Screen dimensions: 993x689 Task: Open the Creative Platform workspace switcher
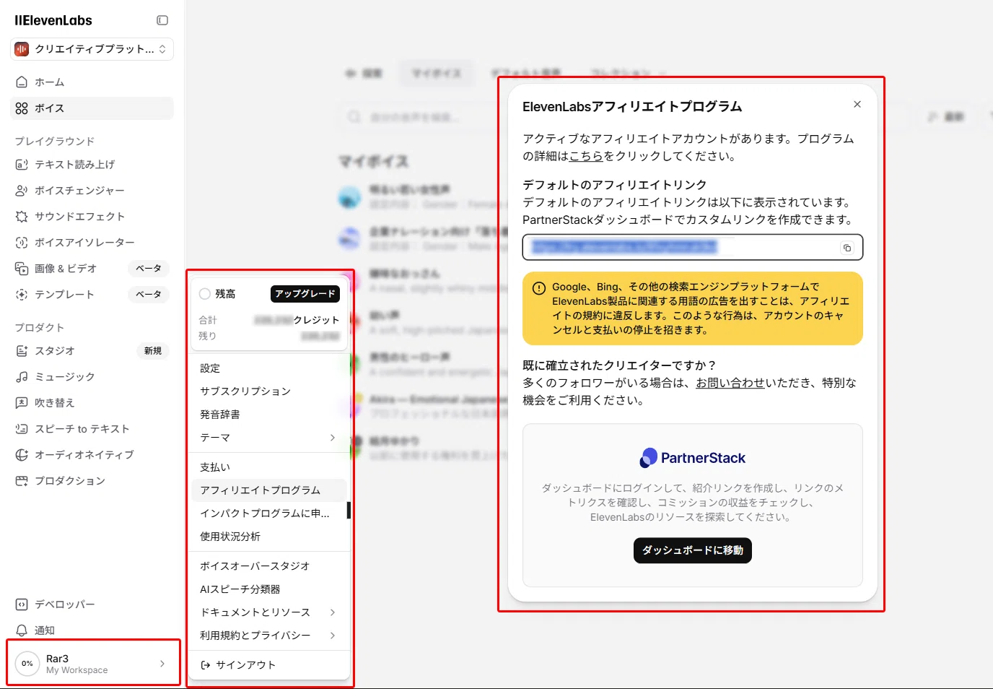click(92, 49)
